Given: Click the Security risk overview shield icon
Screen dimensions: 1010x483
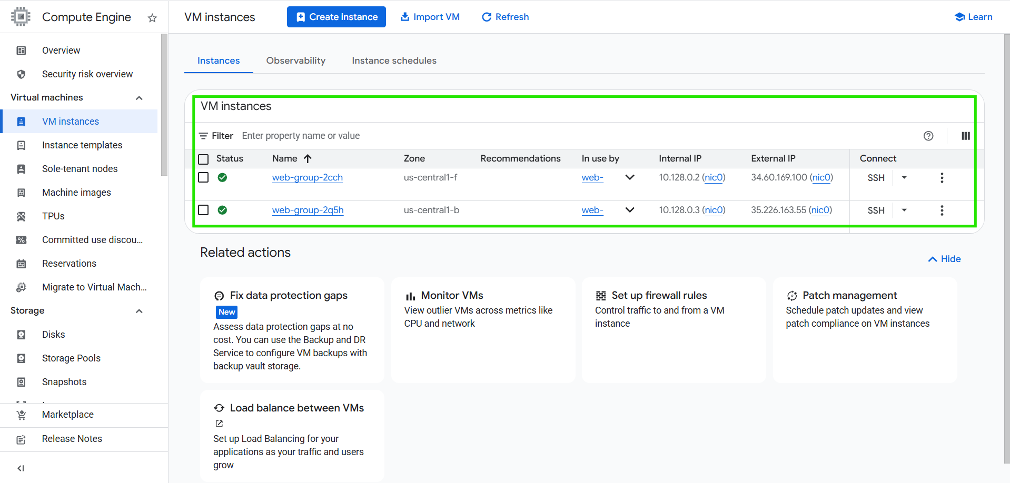Looking at the screenshot, I should pyautogui.click(x=21, y=74).
